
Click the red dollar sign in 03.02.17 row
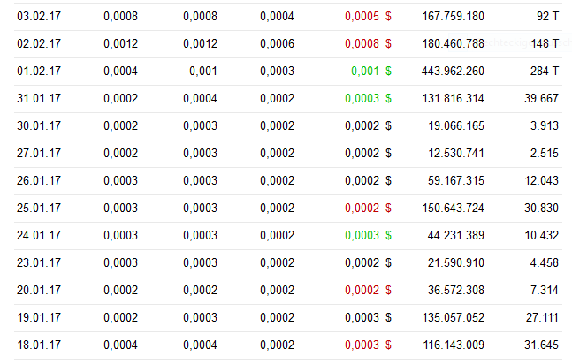click(388, 16)
